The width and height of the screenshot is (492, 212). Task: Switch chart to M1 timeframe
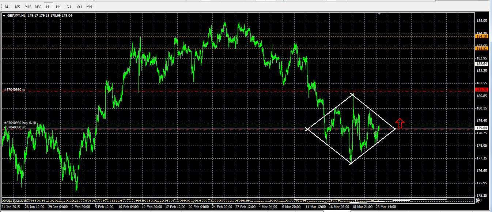click(x=7, y=7)
